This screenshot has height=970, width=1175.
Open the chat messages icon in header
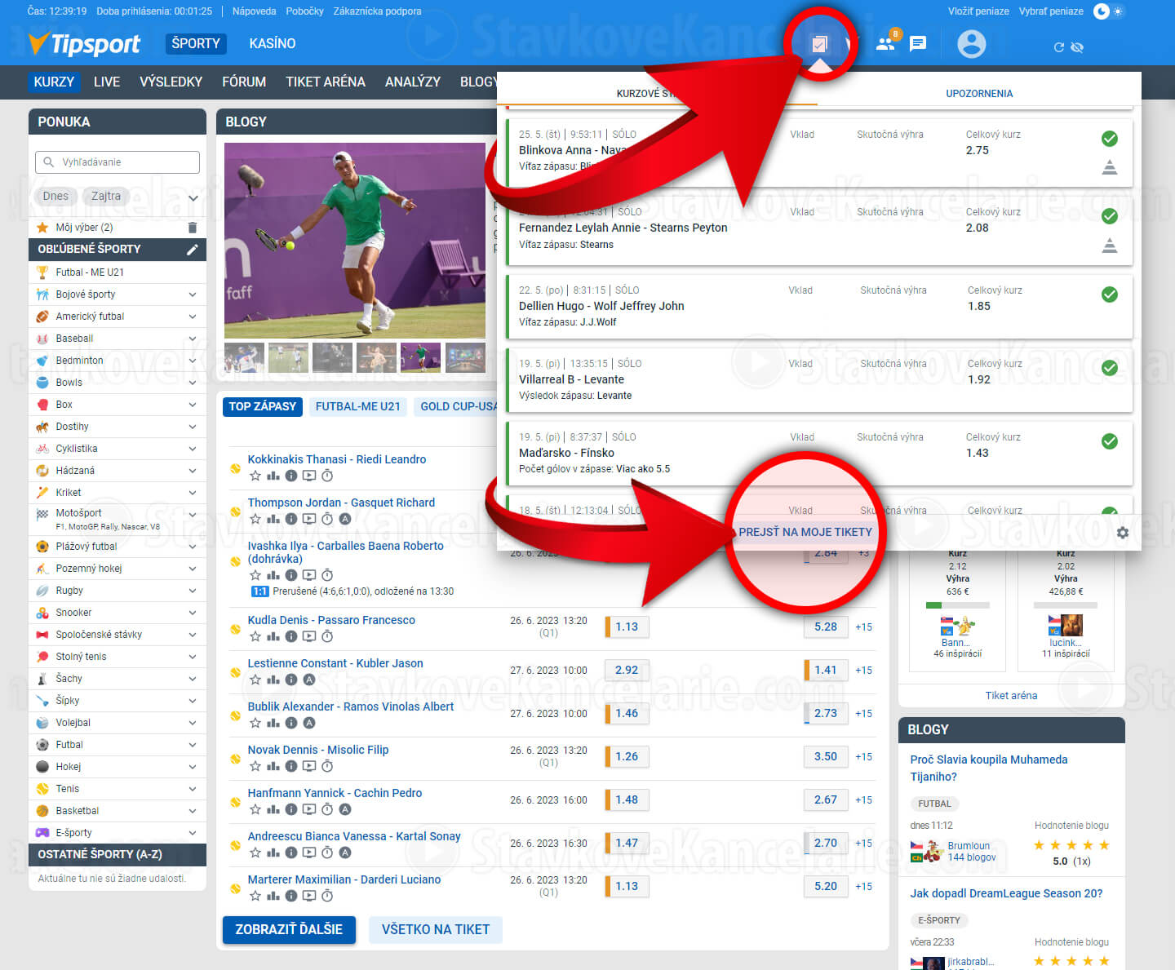[x=918, y=43]
